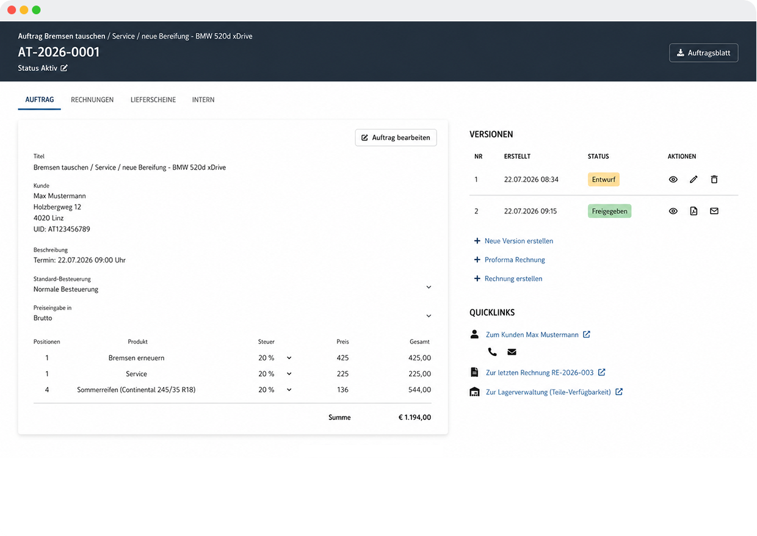Click external link icon after Max Mustermann
The image size is (757, 536).
587,335
